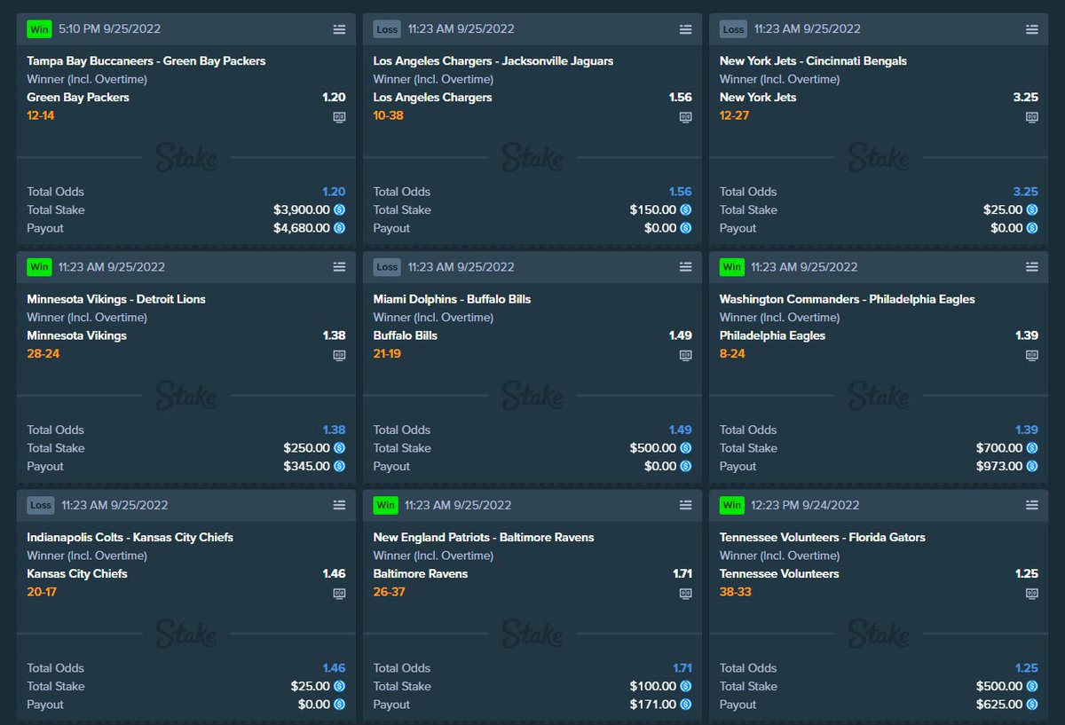
Task: Click currency icon beside $973.00 payout
Action: point(1031,466)
